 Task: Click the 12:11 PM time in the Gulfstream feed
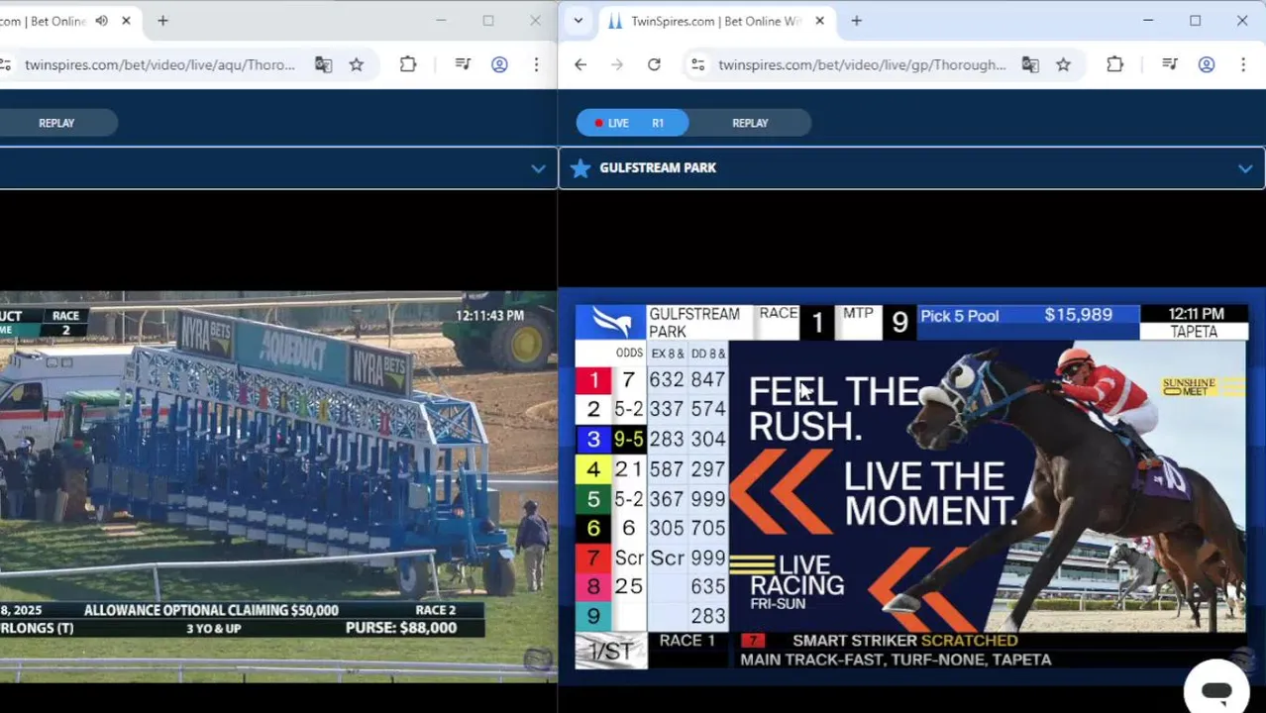1196,314
